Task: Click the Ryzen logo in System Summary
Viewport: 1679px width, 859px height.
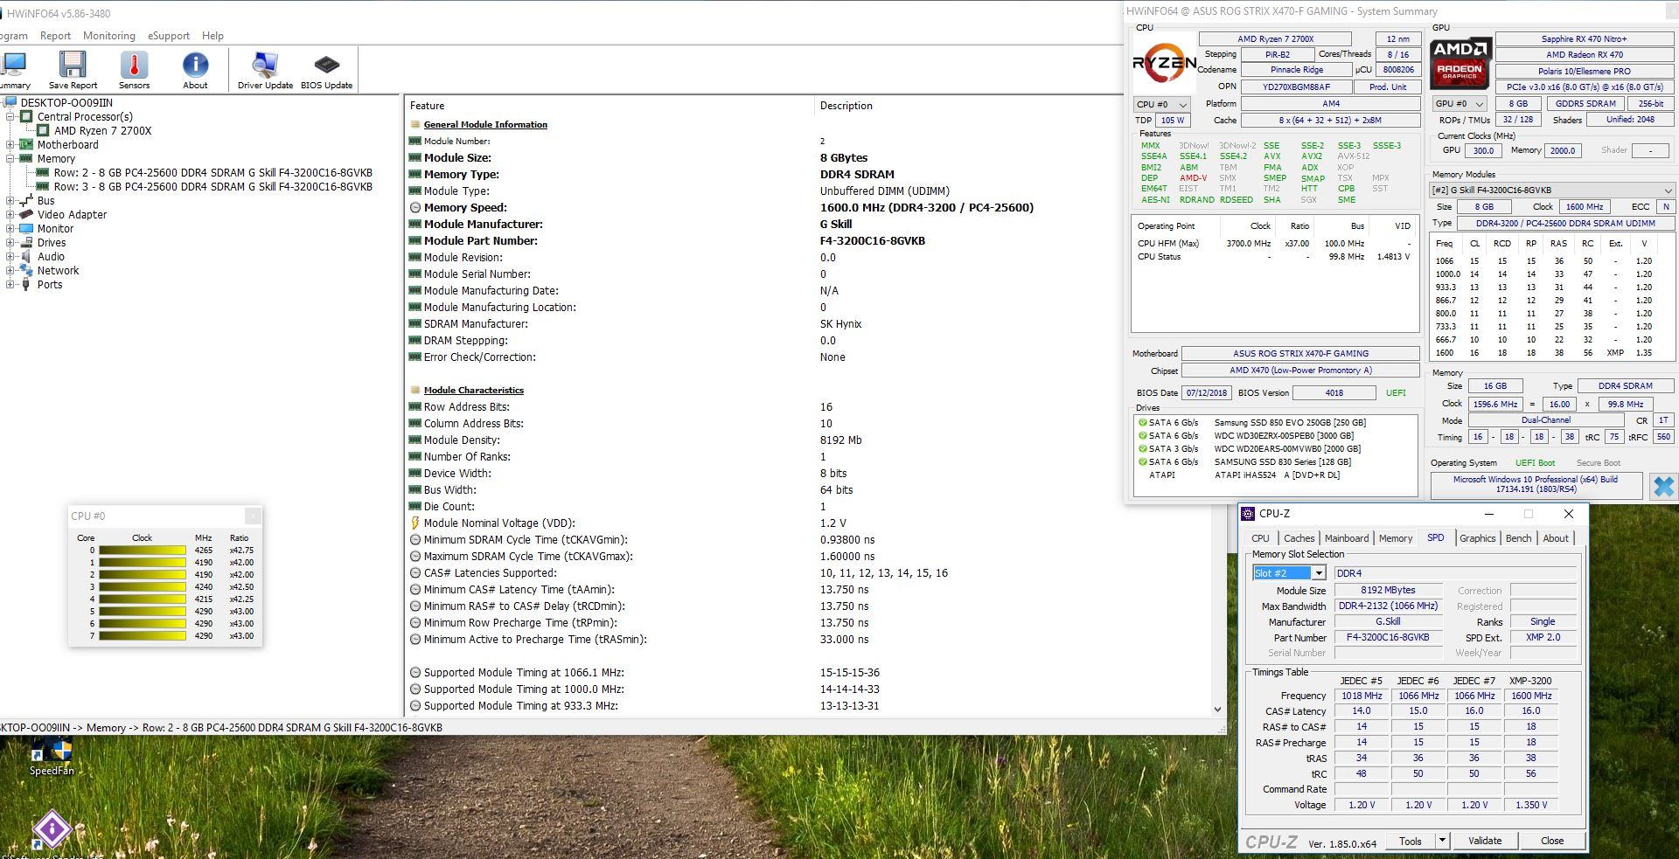Action: 1164,63
